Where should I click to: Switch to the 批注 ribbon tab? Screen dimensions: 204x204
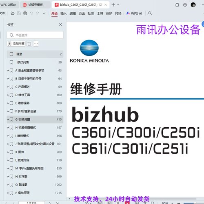click(x=91, y=13)
